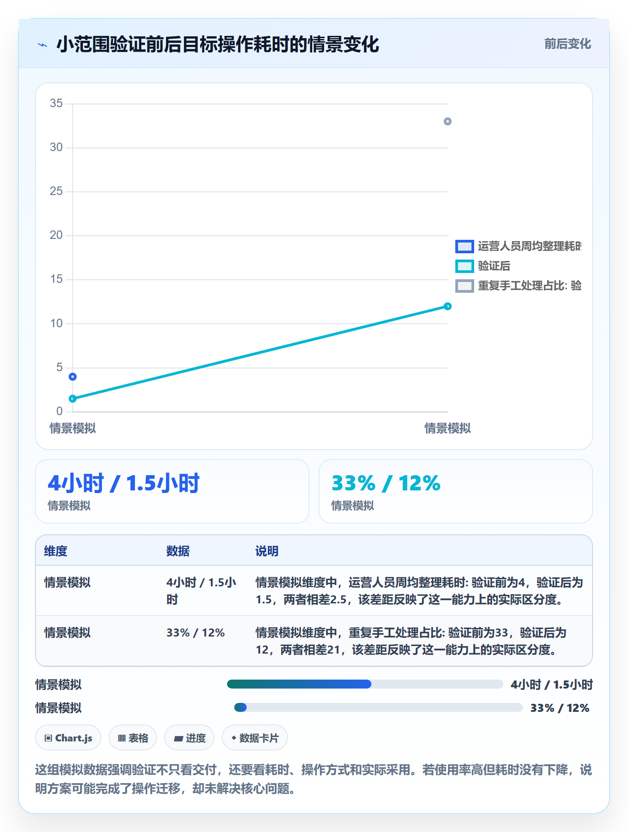This screenshot has height=832, width=628.
Task: Click the summary paragraph starting 这组模拟数据
Action: pos(314,779)
